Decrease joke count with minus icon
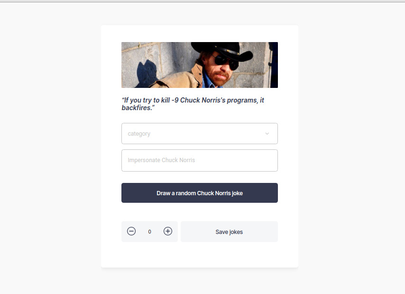Viewport: 405px width, 294px height. 131,231
